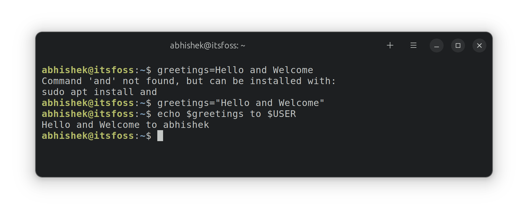Select the echo $greetings to $USER command

click(x=226, y=113)
